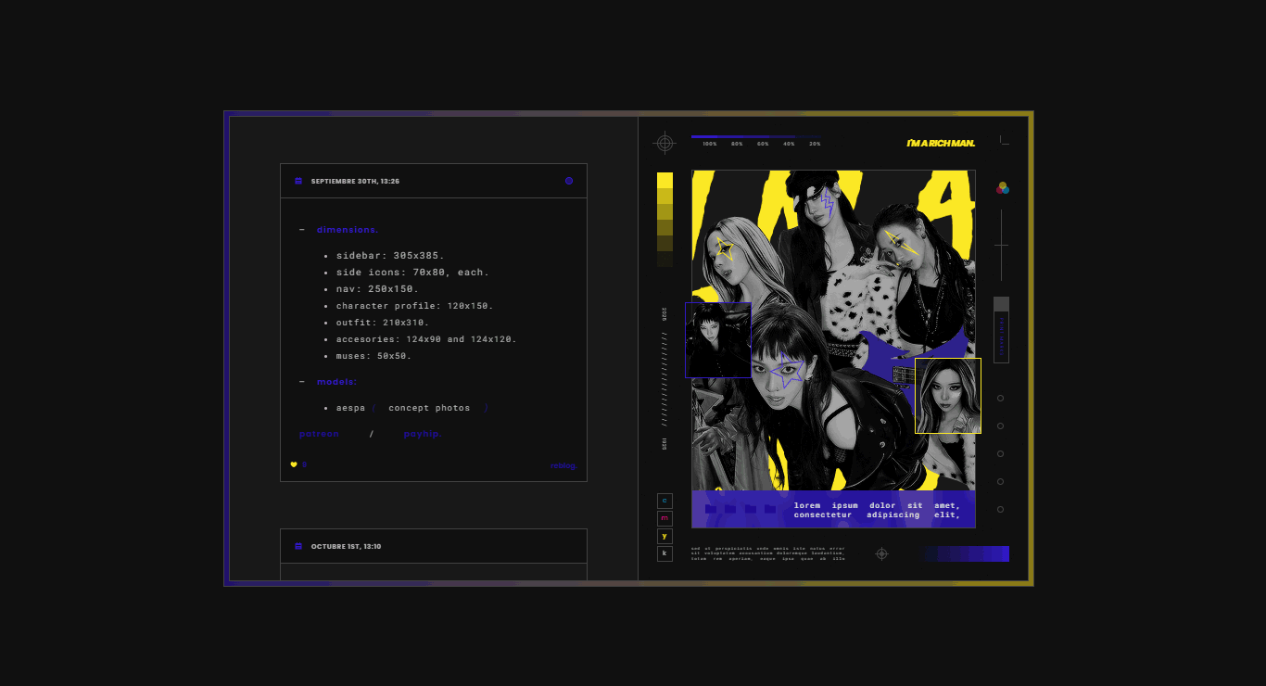Click the '60%' label under progress bar

point(763,145)
